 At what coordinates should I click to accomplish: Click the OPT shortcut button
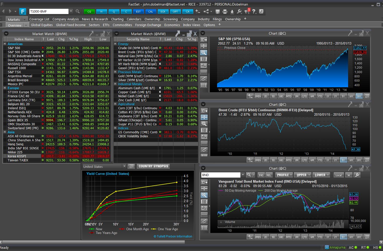pyautogui.click(x=175, y=12)
